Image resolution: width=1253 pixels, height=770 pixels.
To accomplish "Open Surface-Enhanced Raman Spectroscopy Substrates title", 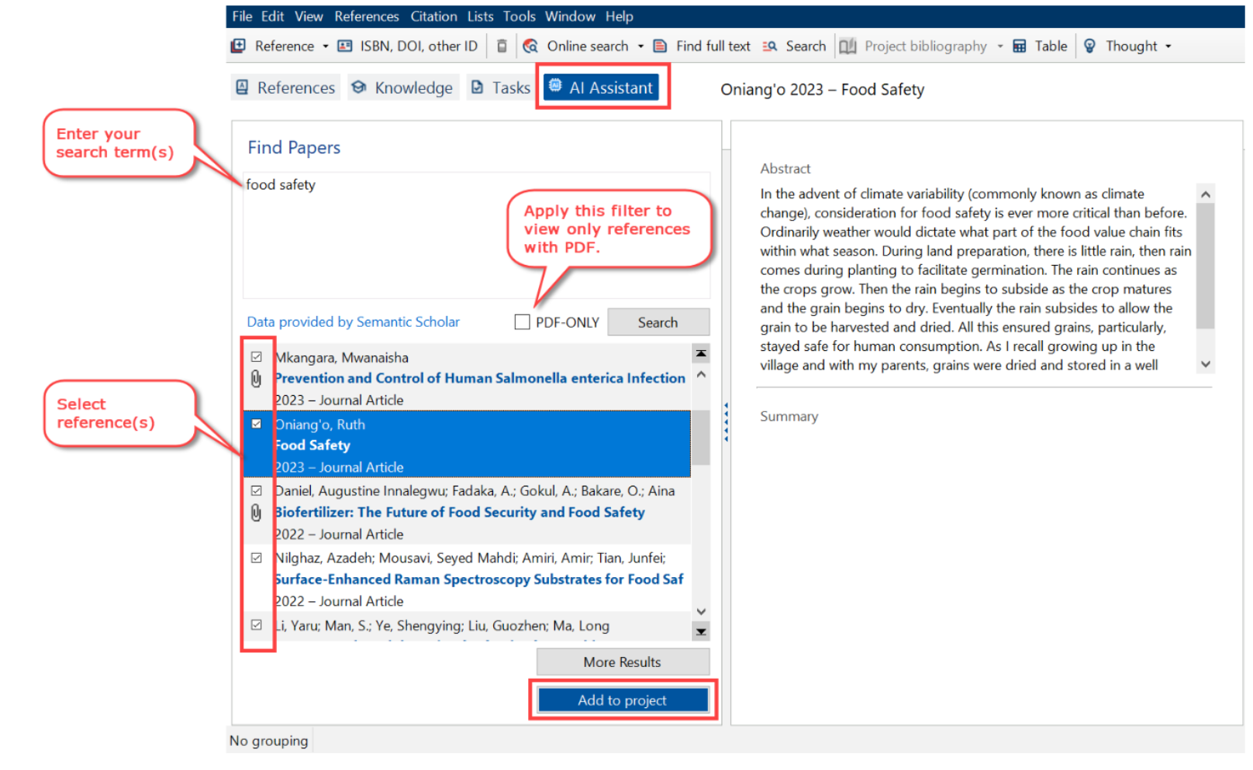I will (x=479, y=579).
